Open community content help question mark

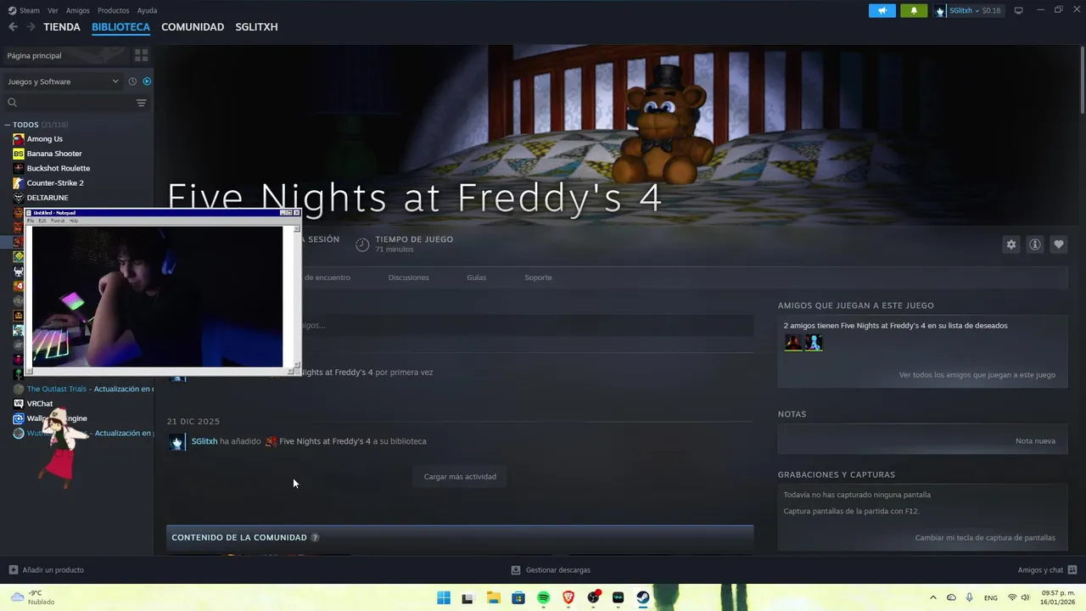click(x=315, y=537)
